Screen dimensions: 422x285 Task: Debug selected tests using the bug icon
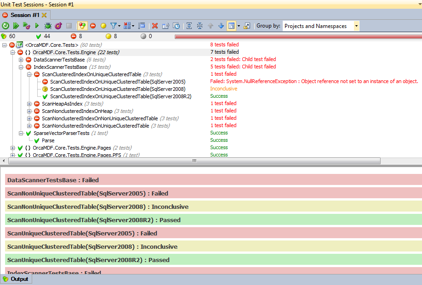coord(48,26)
